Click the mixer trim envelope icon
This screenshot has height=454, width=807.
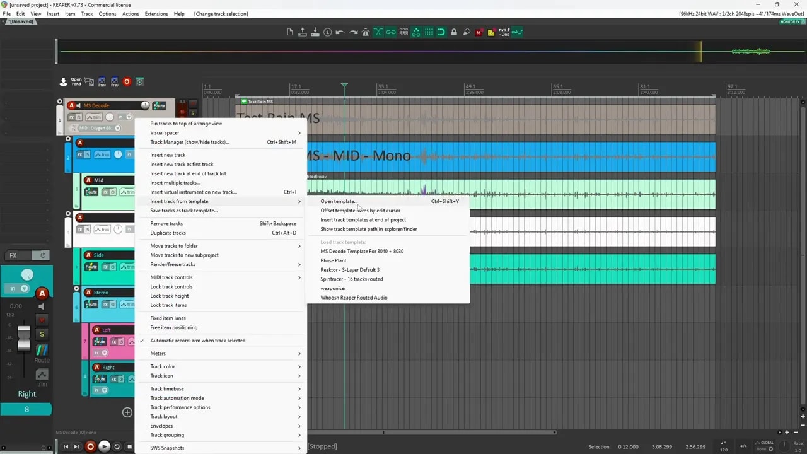[x=42, y=375]
